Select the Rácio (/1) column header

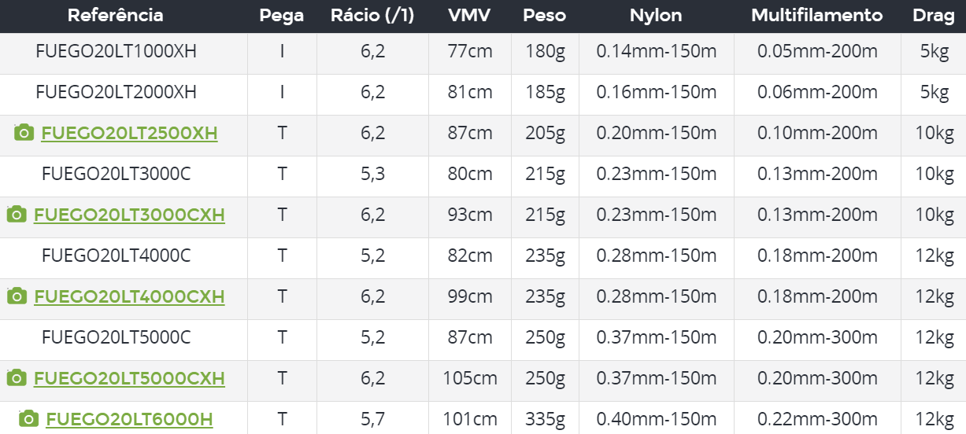tap(372, 16)
